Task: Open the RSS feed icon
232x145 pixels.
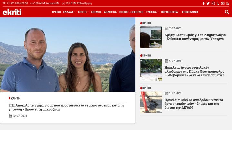Action: pyautogui.click(x=227, y=3)
